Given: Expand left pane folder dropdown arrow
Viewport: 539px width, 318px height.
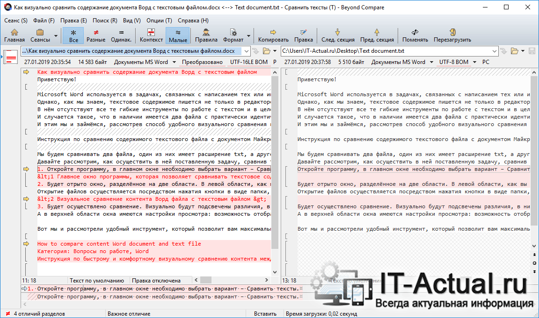Looking at the screenshot, I should tap(275, 51).
